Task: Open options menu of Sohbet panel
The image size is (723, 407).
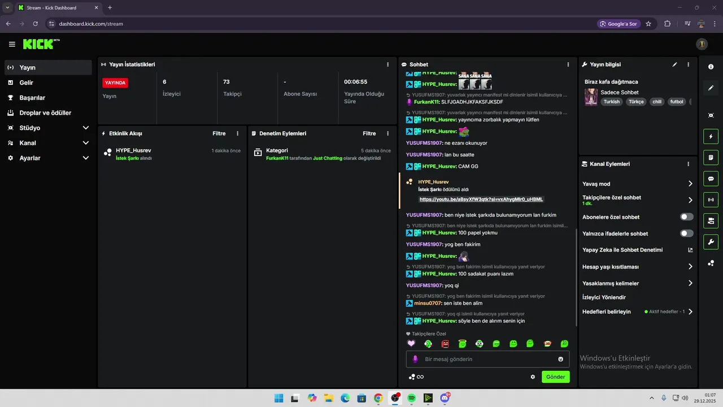Action: [568, 64]
